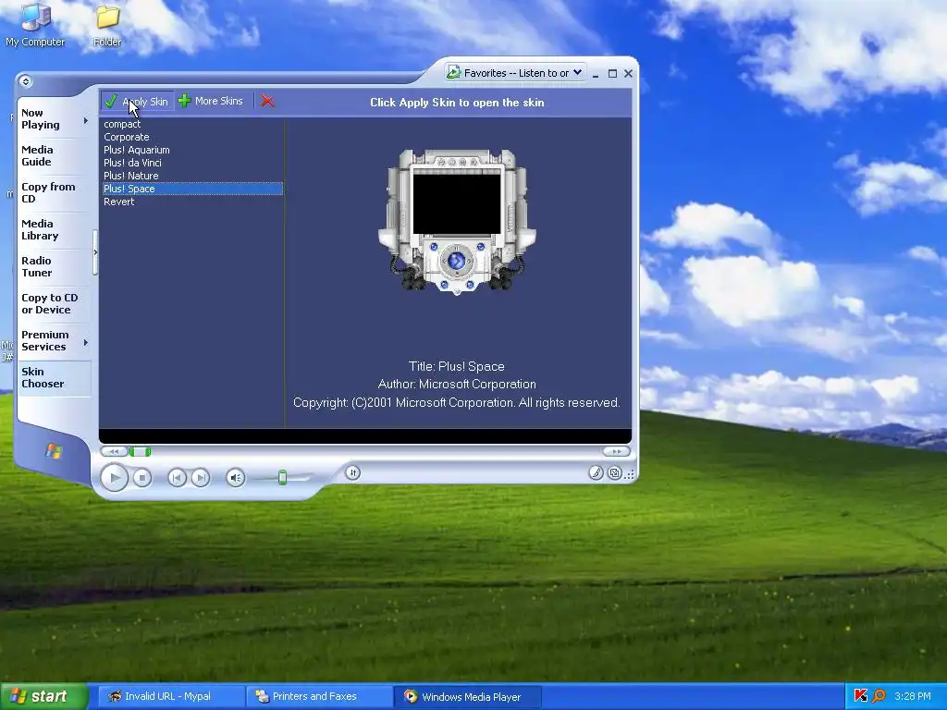Open the Skin Chooser tab

[55, 377]
